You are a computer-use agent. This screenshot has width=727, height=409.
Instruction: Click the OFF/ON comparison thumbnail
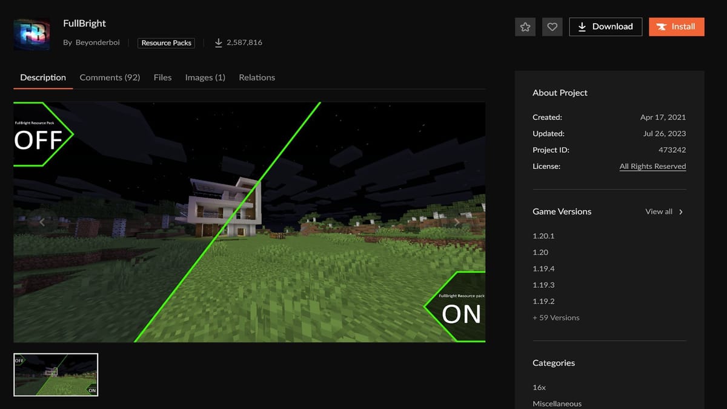55,374
